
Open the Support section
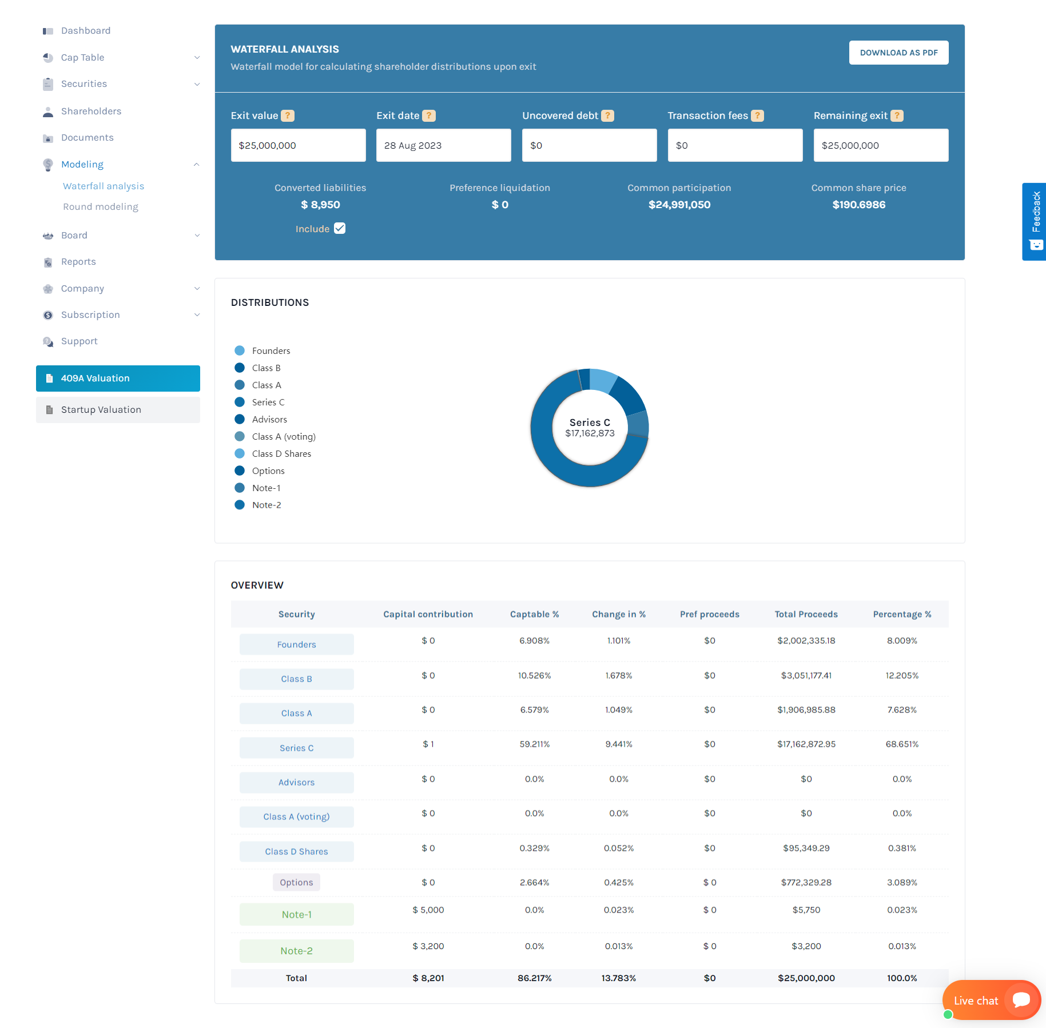click(79, 341)
